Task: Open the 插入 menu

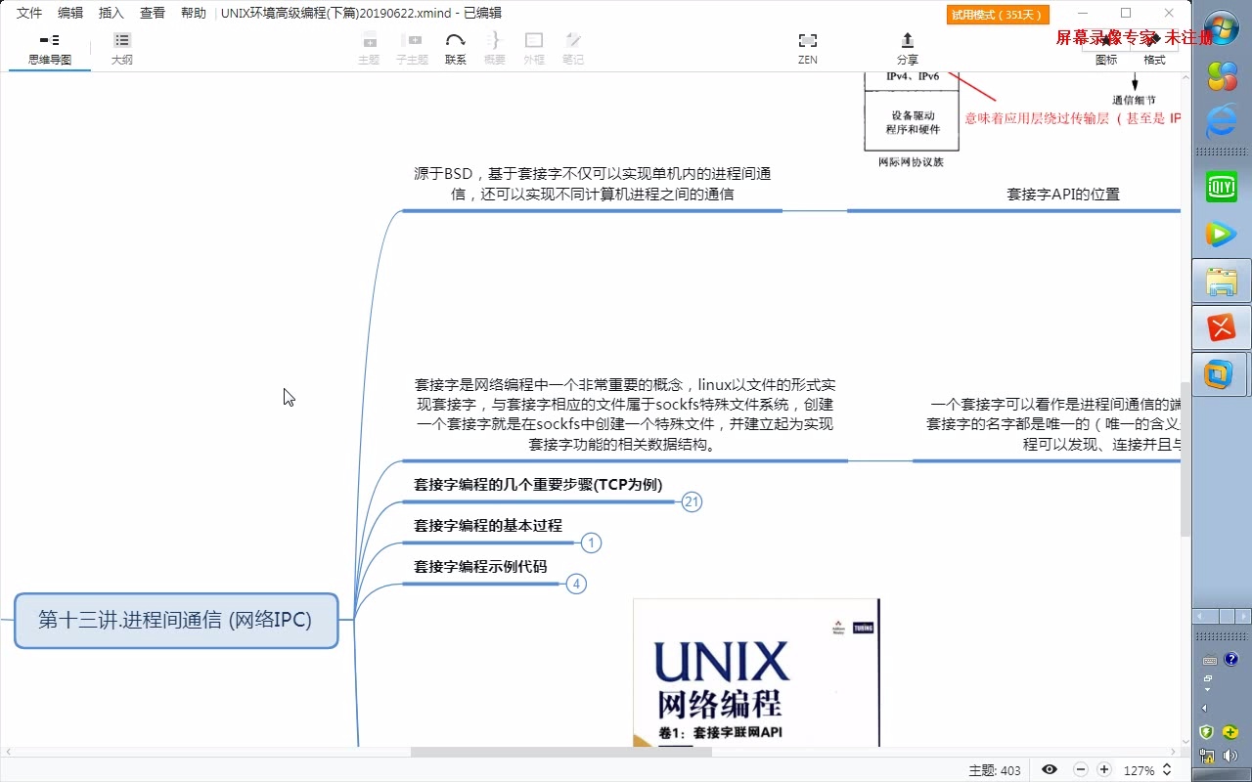Action: coord(110,13)
